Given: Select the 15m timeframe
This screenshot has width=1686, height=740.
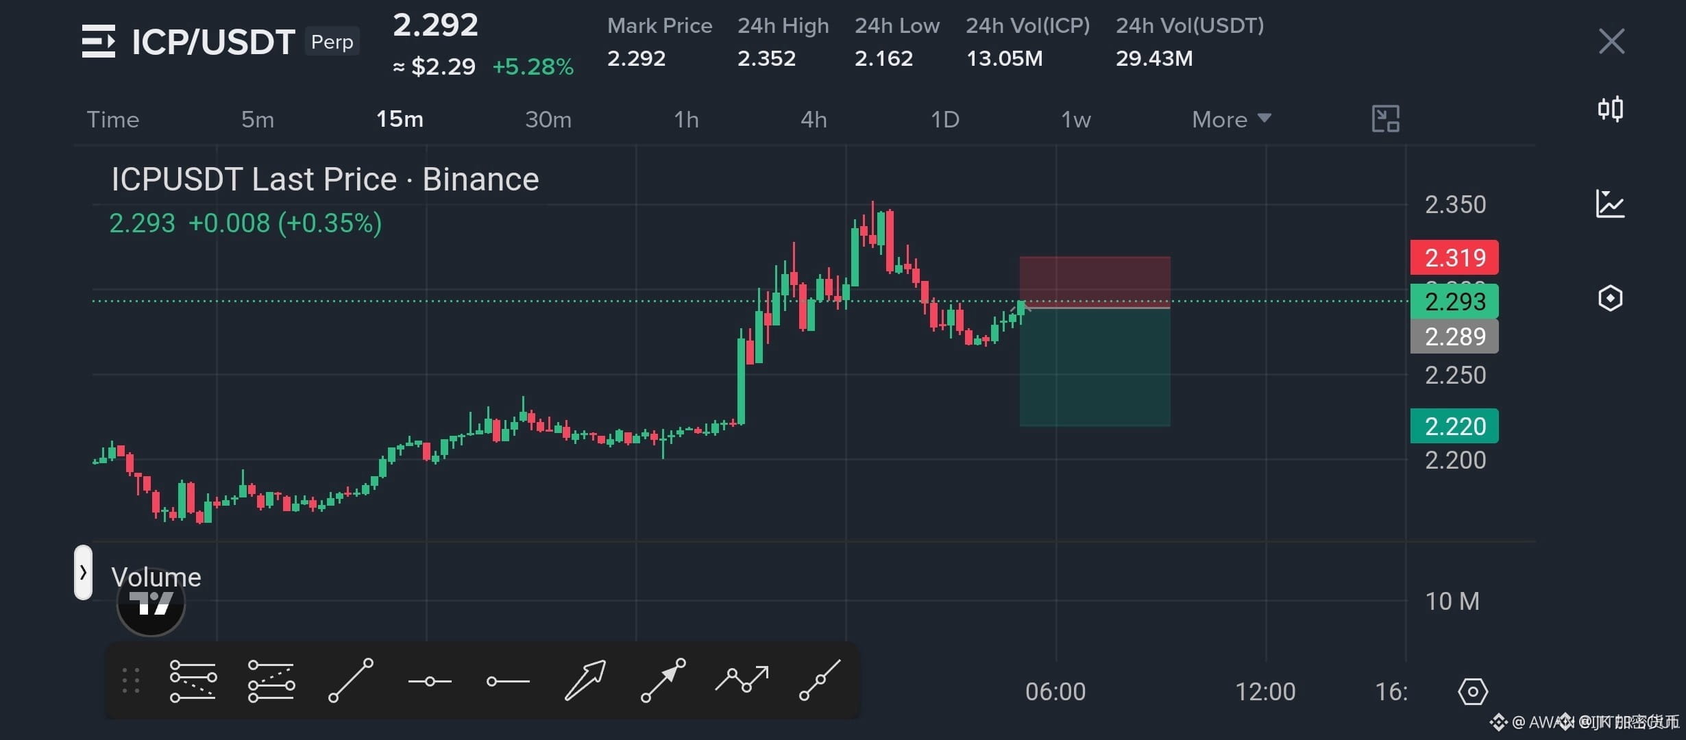Looking at the screenshot, I should coord(400,119).
